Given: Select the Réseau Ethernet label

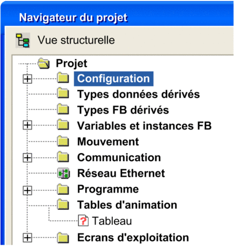Looking at the screenshot, I should (x=121, y=173).
